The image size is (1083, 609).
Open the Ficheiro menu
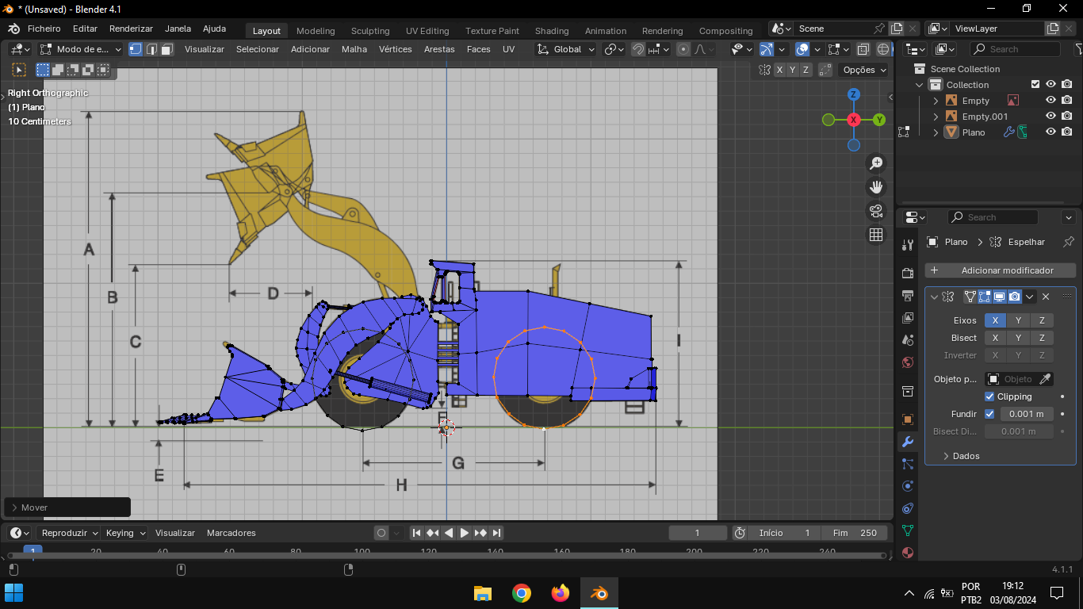(44, 29)
